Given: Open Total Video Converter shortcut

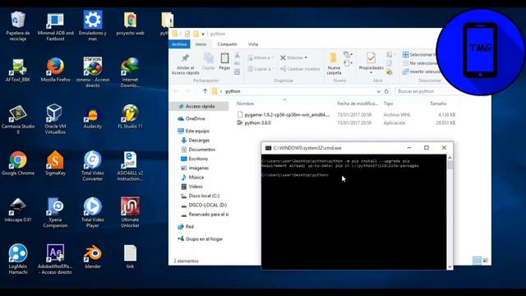Looking at the screenshot, I should coord(93,166).
